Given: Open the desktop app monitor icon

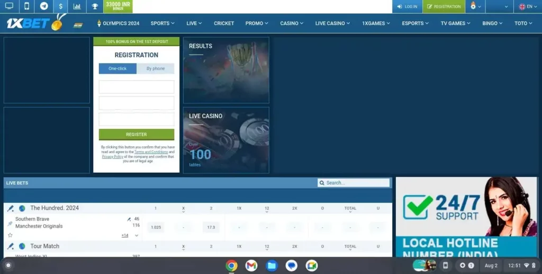Looking at the screenshot, I should 10,6.
